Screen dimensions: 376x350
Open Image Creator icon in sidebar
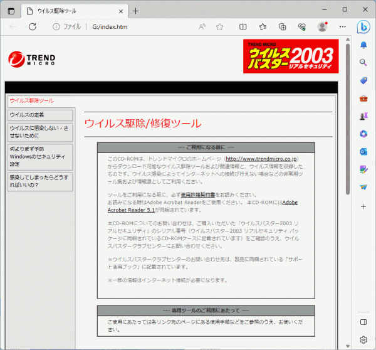click(363, 169)
